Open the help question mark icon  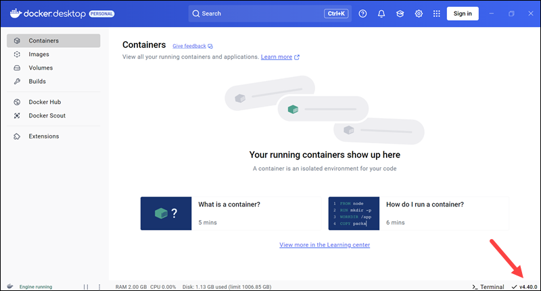(x=362, y=14)
